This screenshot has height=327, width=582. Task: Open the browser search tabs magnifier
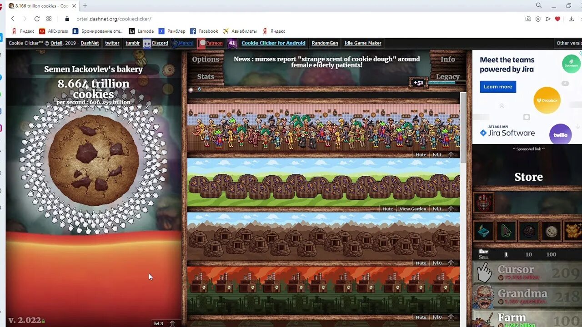(x=539, y=5)
